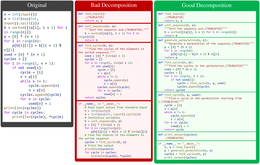Image resolution: width=260 pixels, height=165 pixels.
Task: Select the "# Print the output" comment
Action: coord(99,146)
